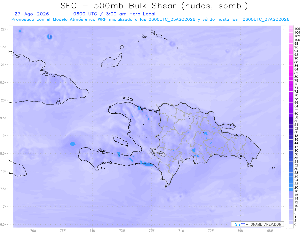Pick the colorbar swatch between 20 and 22
The image size is (303, 234).
[x=291, y=186]
